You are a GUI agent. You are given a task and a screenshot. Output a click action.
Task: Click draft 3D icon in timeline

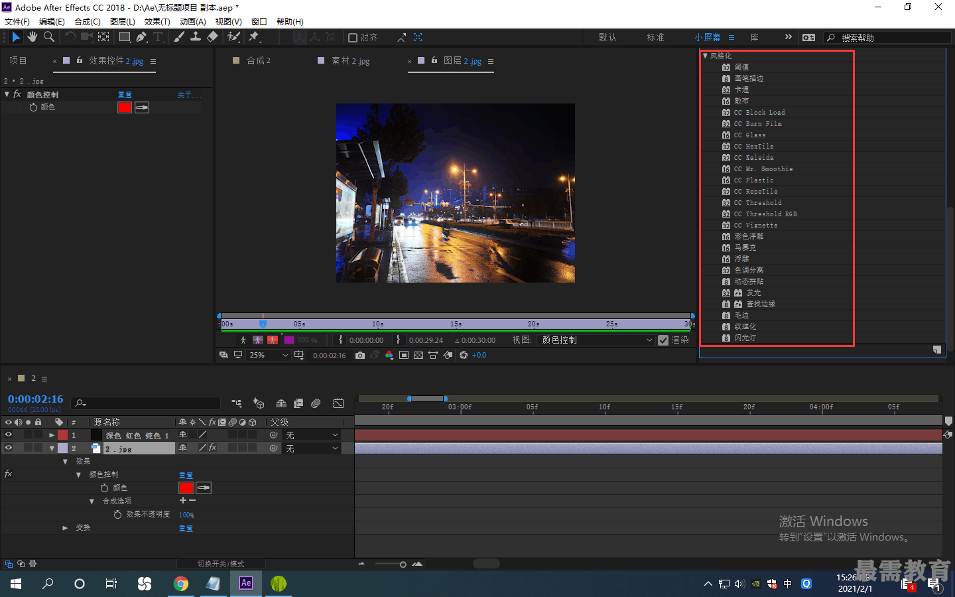tap(259, 403)
